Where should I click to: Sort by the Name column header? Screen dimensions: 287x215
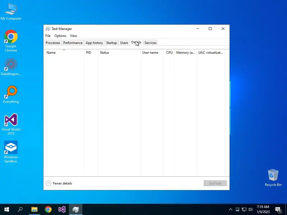[64, 52]
